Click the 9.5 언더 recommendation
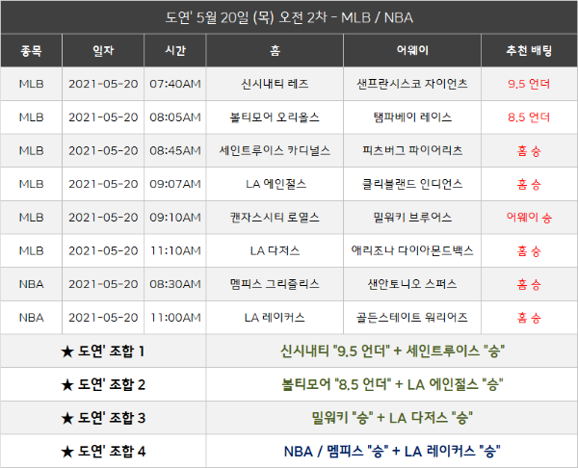The height and width of the screenshot is (468, 578). [529, 84]
